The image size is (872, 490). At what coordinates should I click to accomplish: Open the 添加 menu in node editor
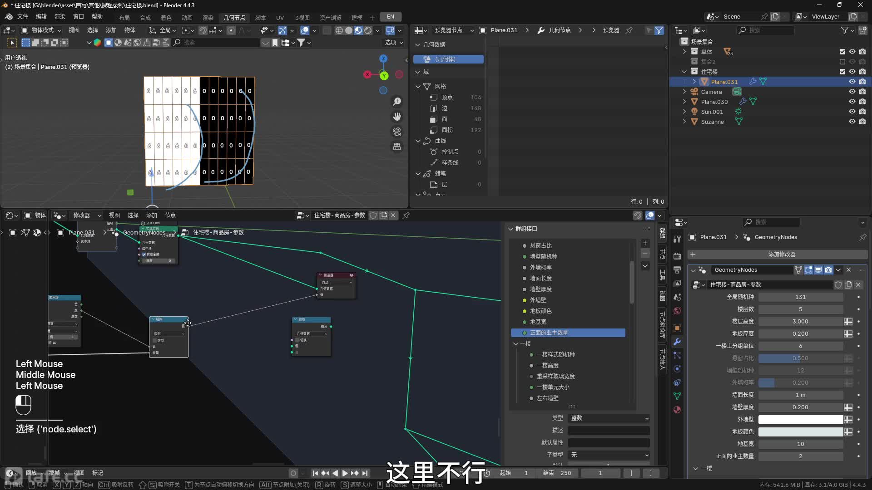(152, 216)
